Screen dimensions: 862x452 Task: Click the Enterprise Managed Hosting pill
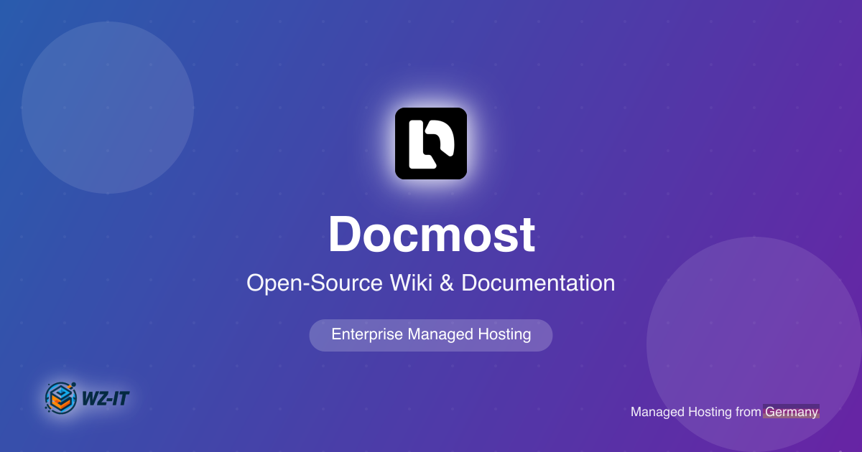click(431, 335)
